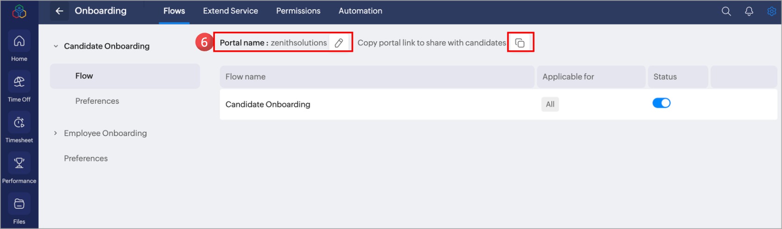This screenshot has width=782, height=229.
Task: Select Preferences under Candidate Onboarding
Action: coord(97,101)
